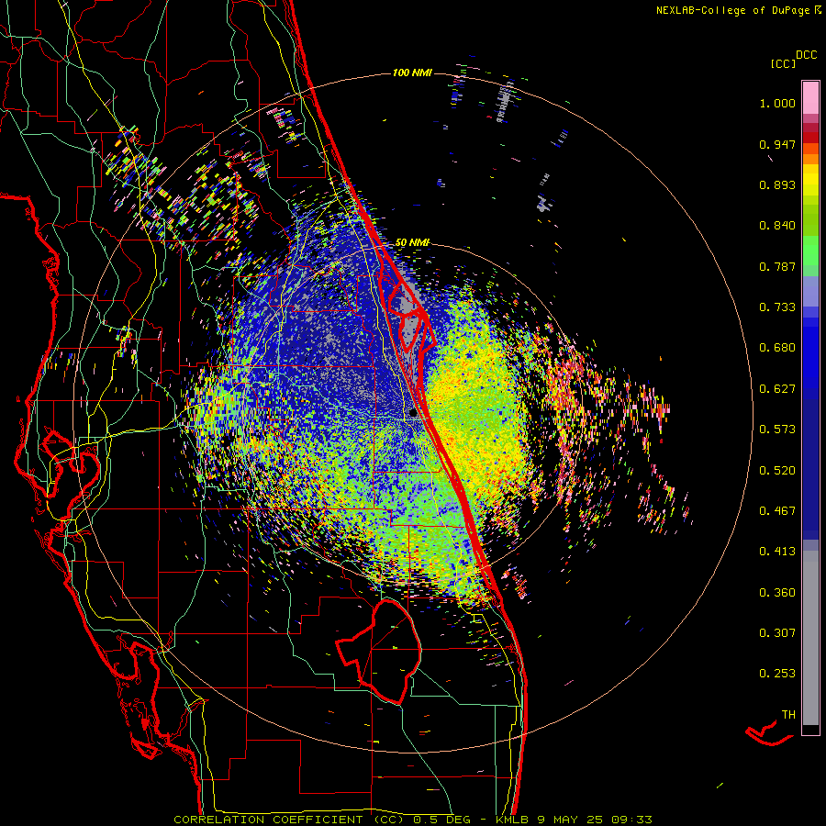Image resolution: width=826 pixels, height=826 pixels.
Task: Click the KMLB station ID in the caption
Action: click(x=514, y=820)
